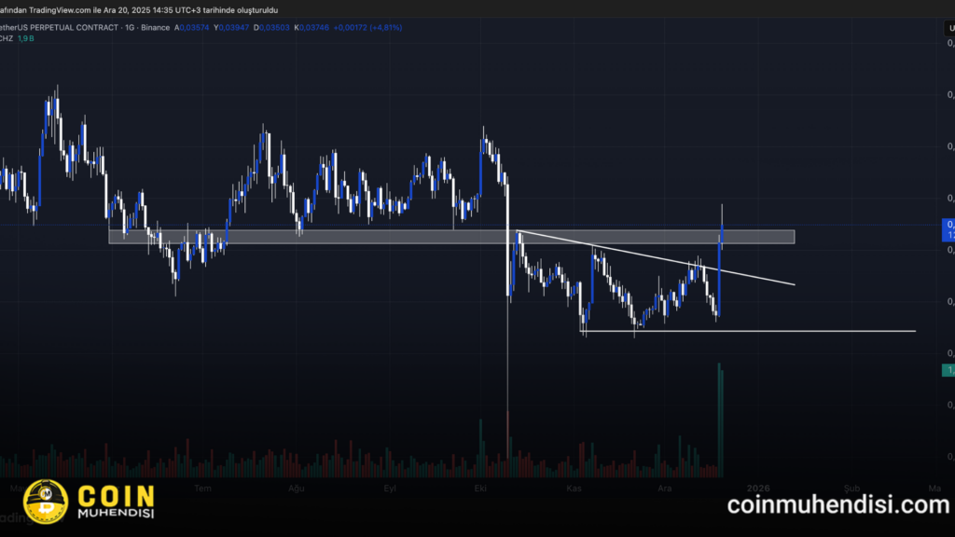Click the Ağu month label on time axis
The width and height of the screenshot is (955, 537).
[x=297, y=488]
